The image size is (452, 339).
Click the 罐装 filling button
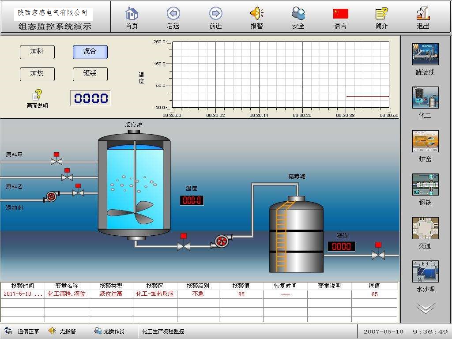point(90,74)
